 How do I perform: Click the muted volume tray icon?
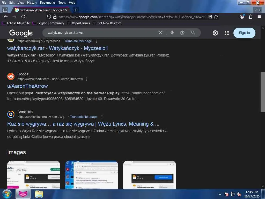coord(239,194)
